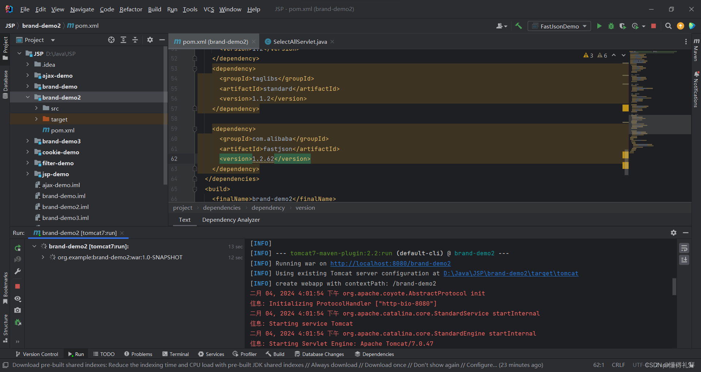Image resolution: width=701 pixels, height=372 pixels.
Task: Open Version Control tool window
Action: click(x=37, y=354)
